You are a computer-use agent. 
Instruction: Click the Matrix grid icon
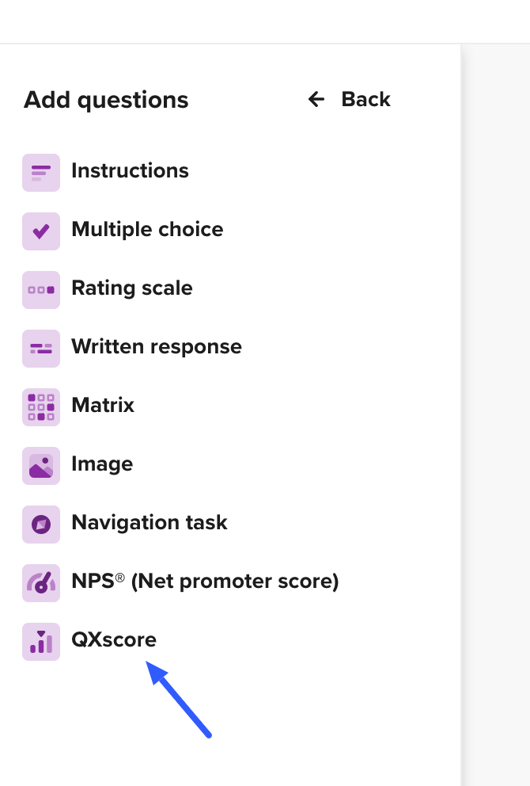pos(41,406)
